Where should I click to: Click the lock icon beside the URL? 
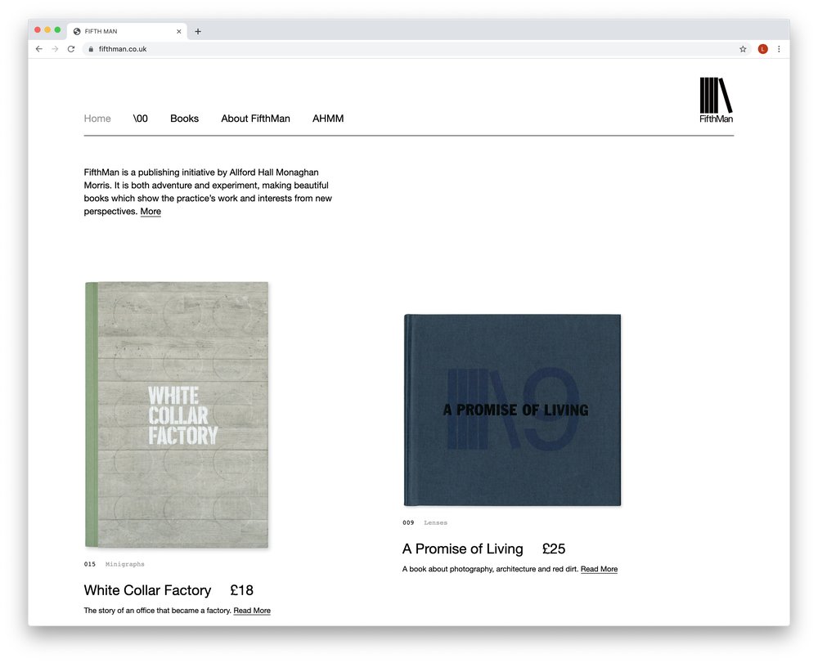[91, 49]
